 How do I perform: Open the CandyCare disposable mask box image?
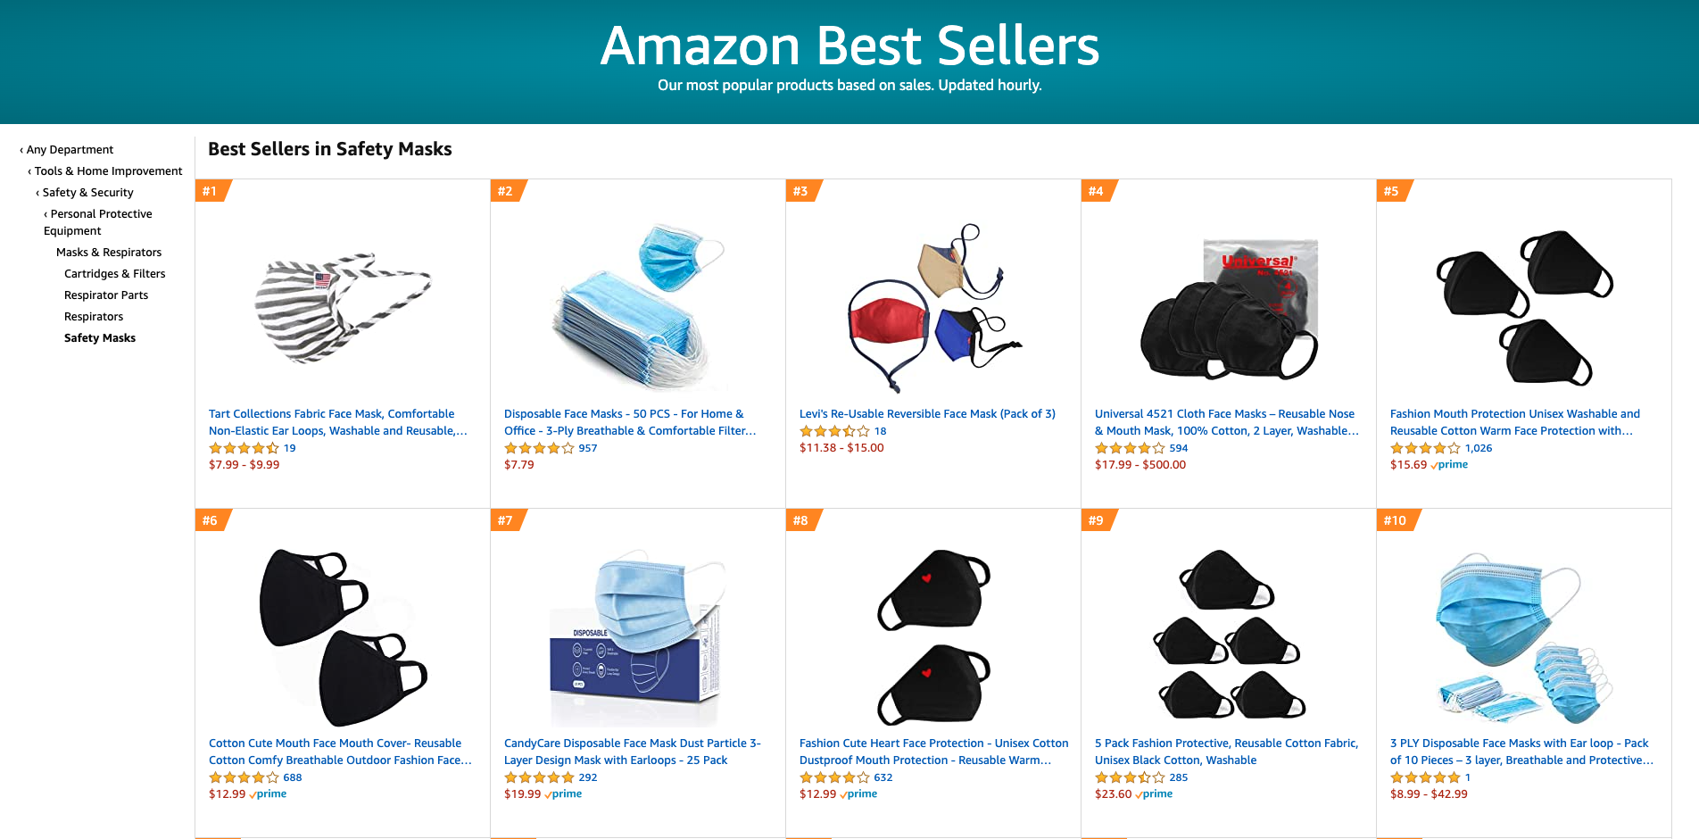pos(638,637)
